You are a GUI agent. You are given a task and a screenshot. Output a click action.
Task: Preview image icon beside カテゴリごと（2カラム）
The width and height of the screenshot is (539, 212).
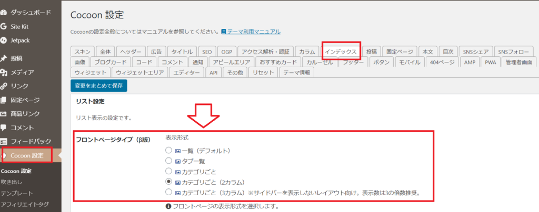[x=177, y=182]
